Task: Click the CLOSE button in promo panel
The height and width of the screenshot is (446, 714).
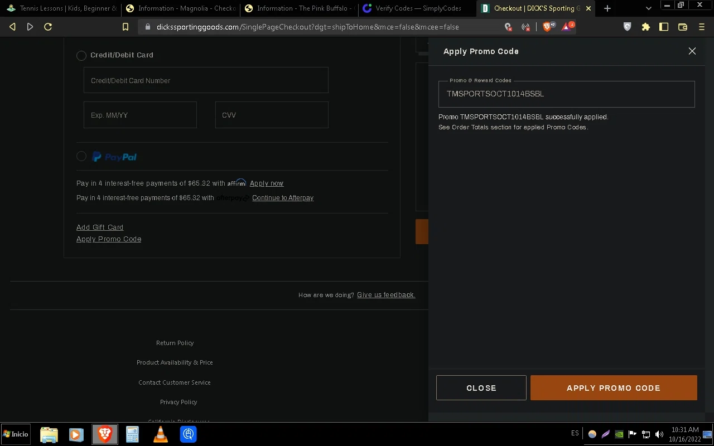Action: tap(481, 387)
